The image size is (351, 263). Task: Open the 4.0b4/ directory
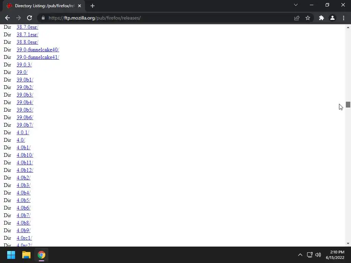click(x=24, y=193)
